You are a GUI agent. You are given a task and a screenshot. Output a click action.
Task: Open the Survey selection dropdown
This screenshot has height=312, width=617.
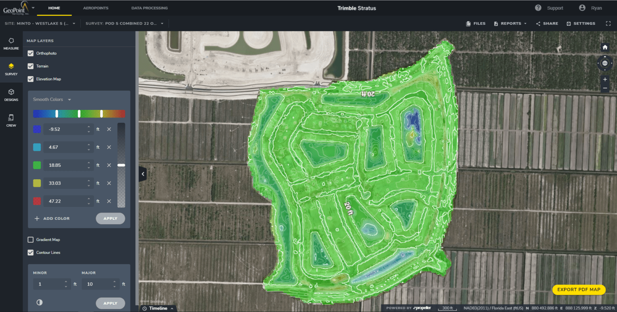125,24
